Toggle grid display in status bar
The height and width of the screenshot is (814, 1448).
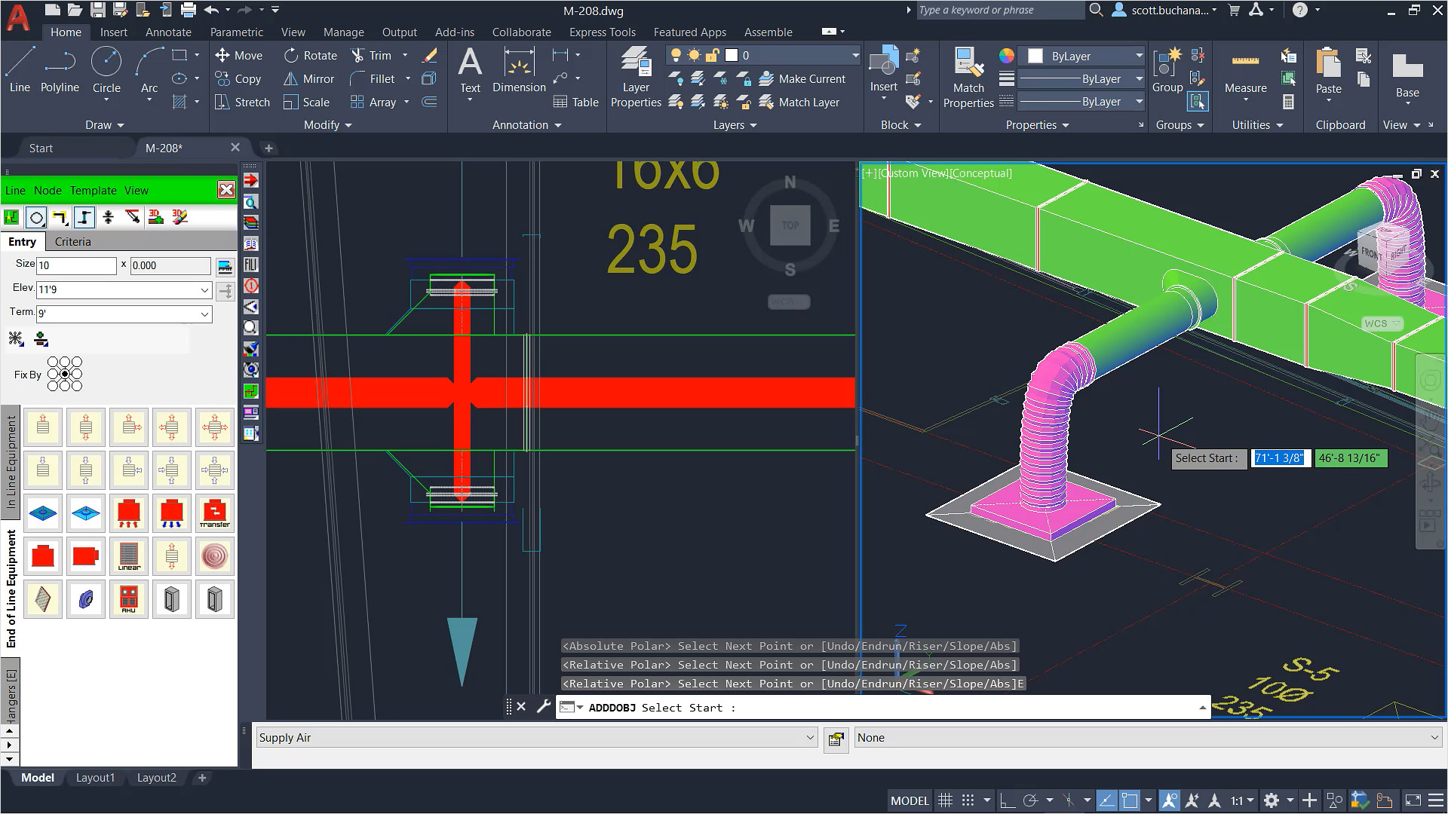(x=945, y=800)
